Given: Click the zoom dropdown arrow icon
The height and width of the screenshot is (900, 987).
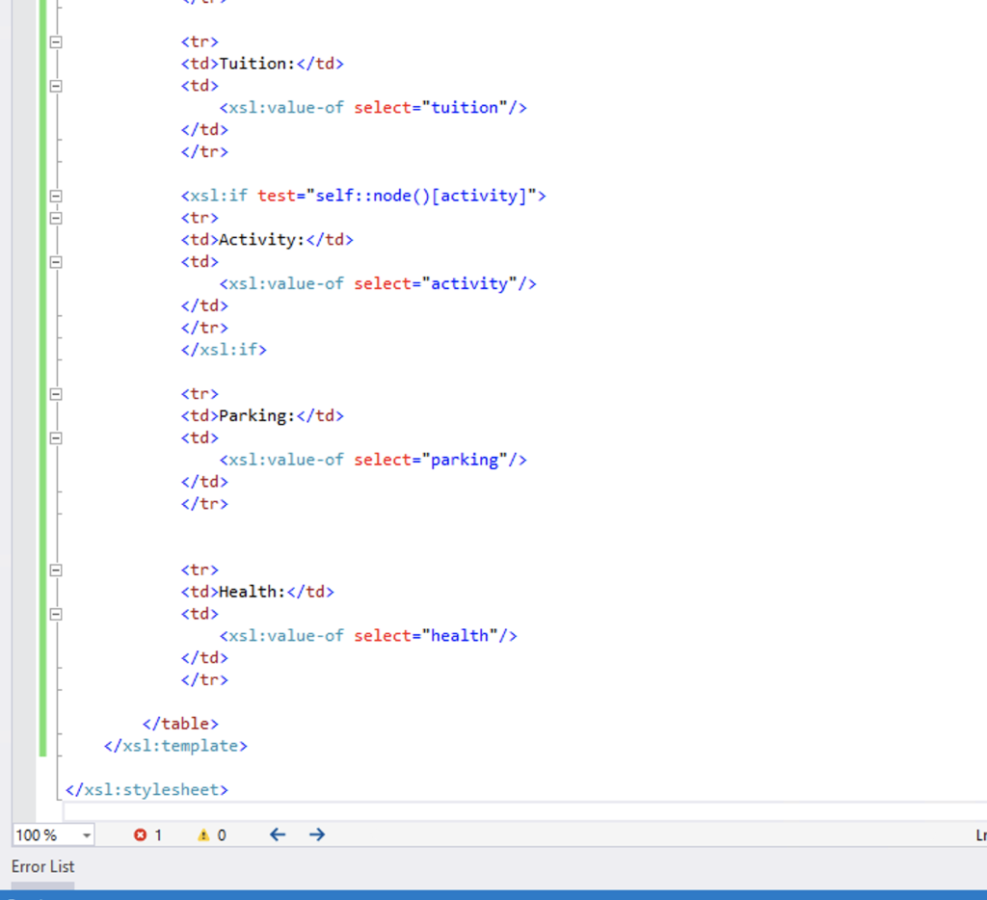Looking at the screenshot, I should tap(88, 834).
